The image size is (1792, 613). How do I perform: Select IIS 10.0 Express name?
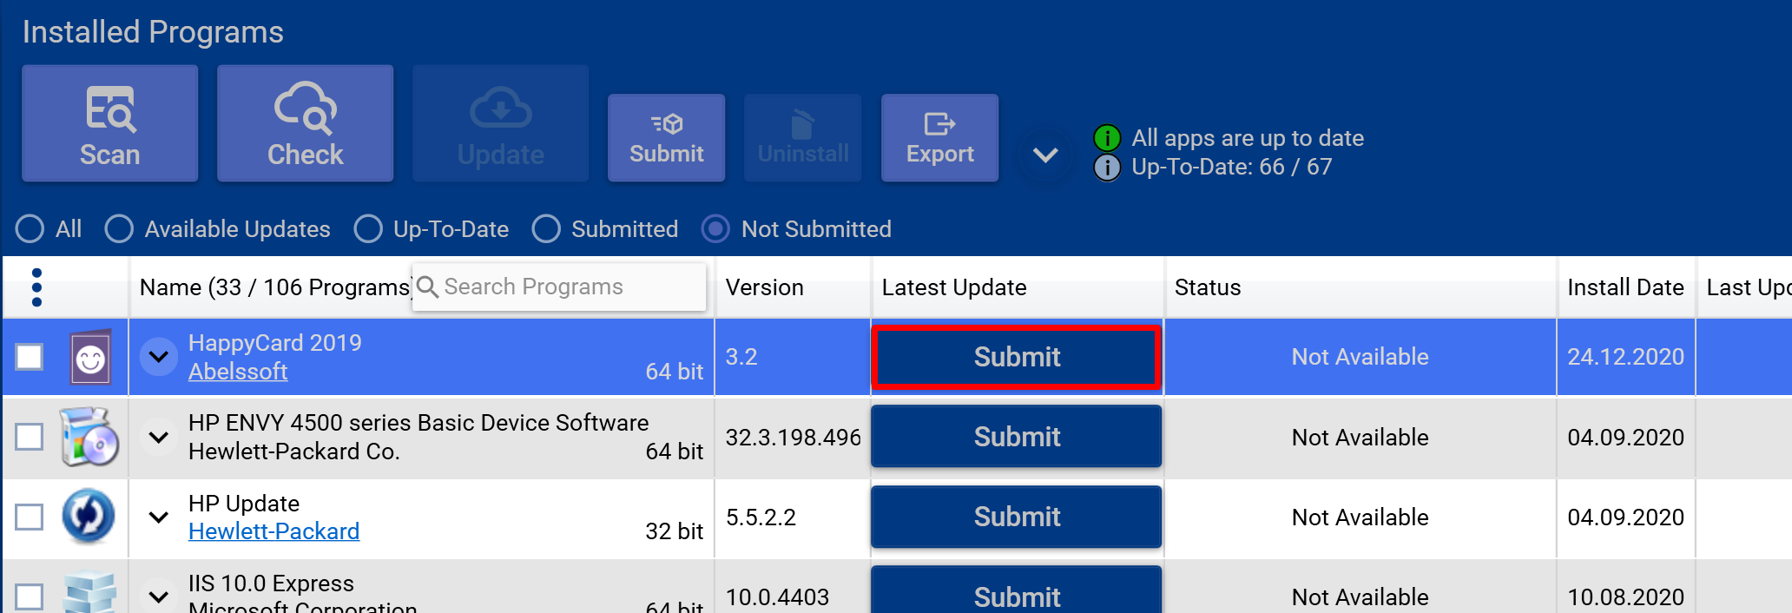click(x=271, y=583)
